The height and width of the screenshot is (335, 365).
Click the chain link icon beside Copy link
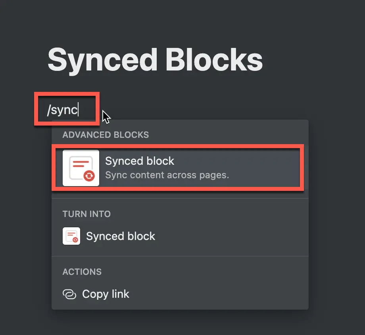point(69,294)
